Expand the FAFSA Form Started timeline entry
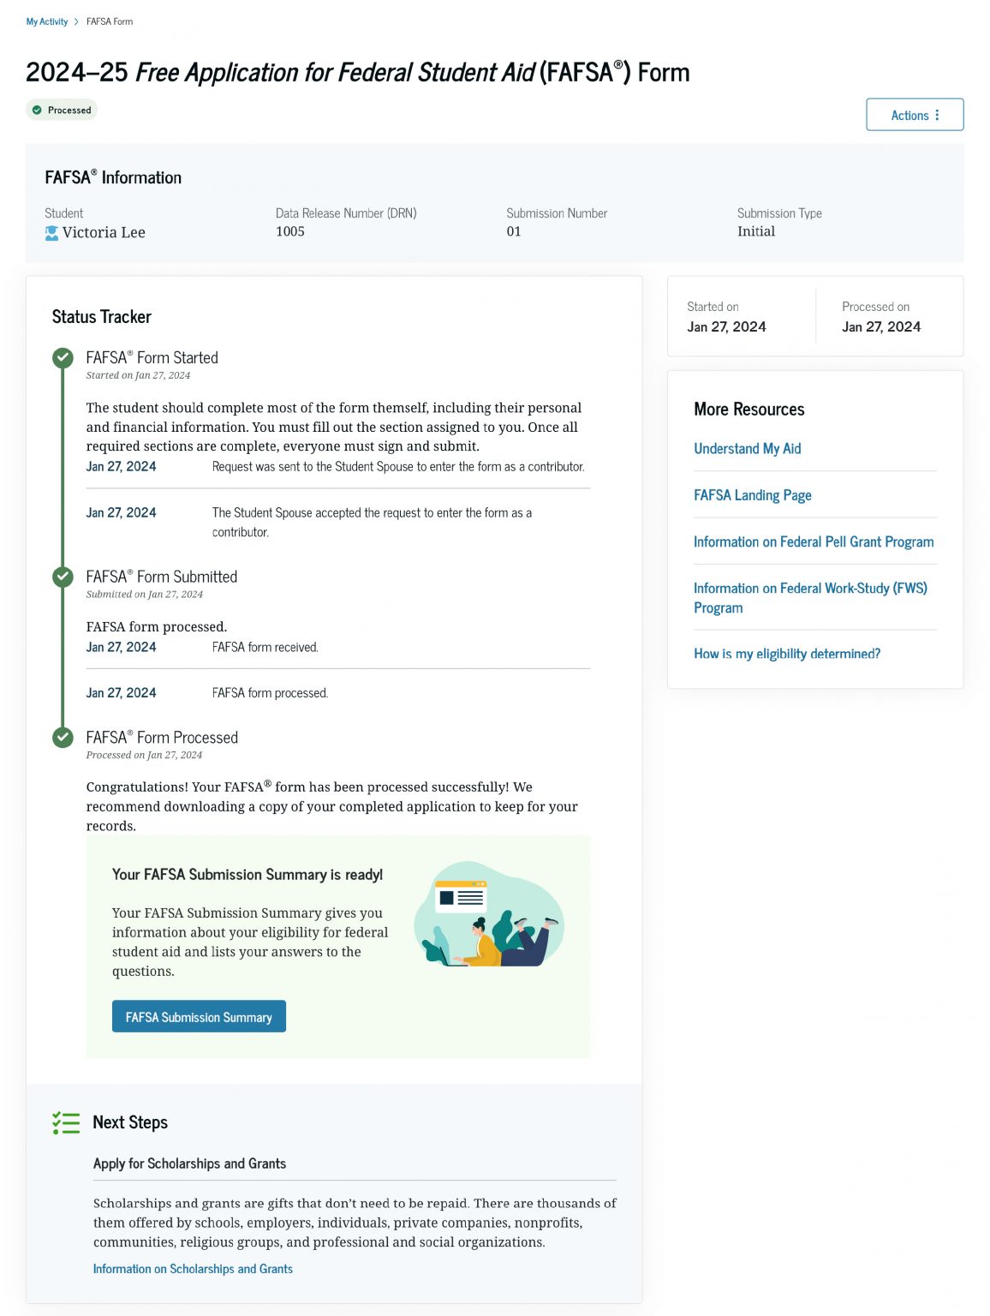 [152, 357]
